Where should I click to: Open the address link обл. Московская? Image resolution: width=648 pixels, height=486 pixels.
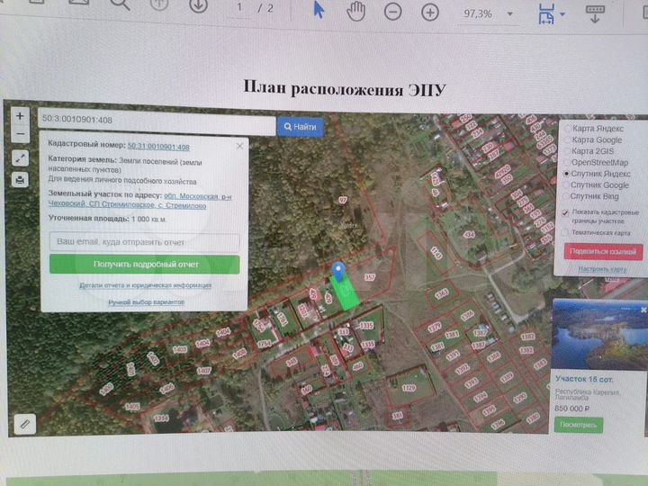[x=139, y=201]
